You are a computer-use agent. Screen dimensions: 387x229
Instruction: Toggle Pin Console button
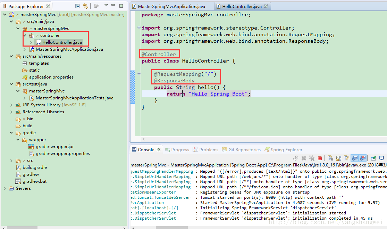click(x=373, y=158)
